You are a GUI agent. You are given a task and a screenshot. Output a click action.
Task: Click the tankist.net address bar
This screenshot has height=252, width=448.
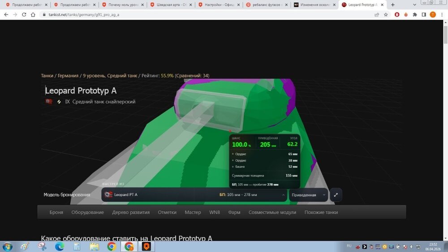tap(209, 15)
